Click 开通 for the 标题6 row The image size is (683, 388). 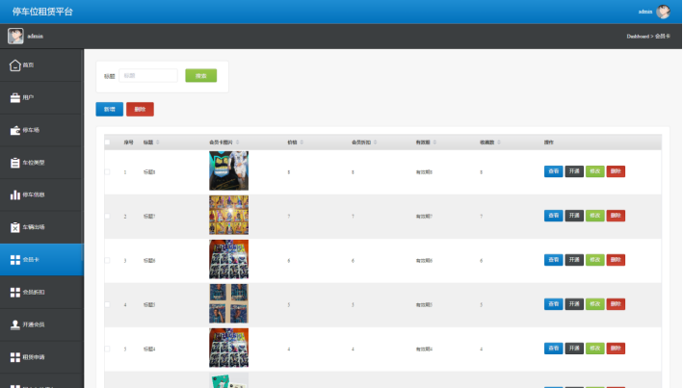click(574, 260)
